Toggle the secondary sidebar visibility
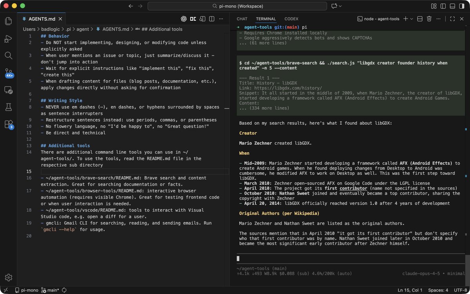 pyautogui.click(x=461, y=6)
